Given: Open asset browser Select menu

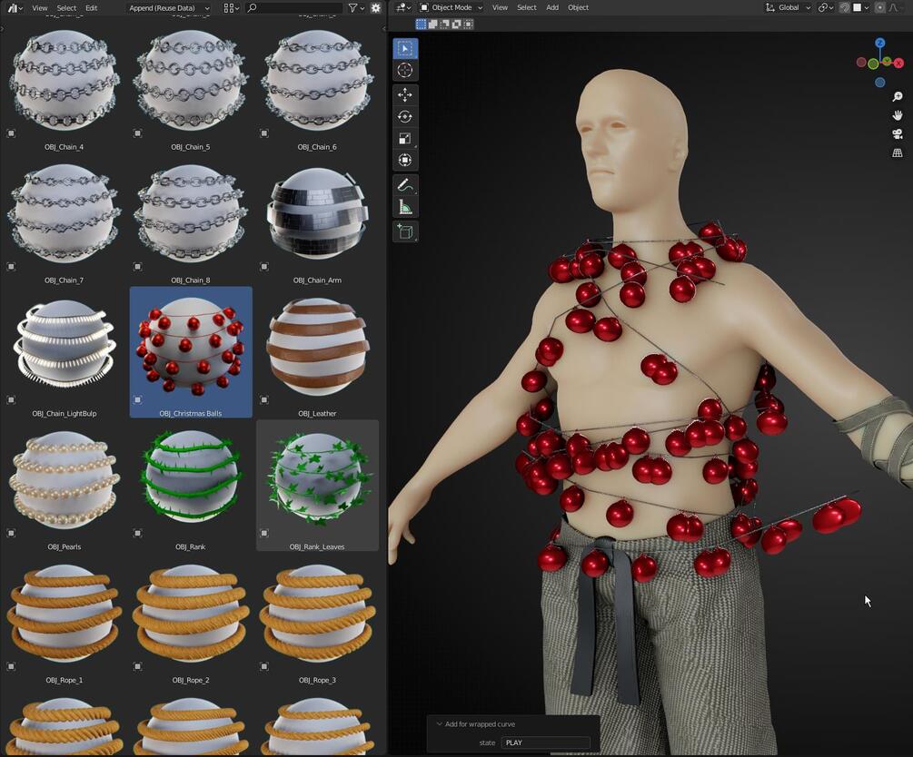Looking at the screenshot, I should tap(66, 8).
